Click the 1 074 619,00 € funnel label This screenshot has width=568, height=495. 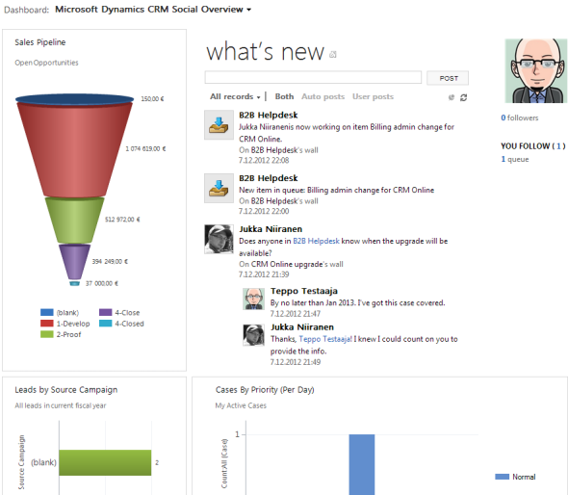tap(145, 149)
